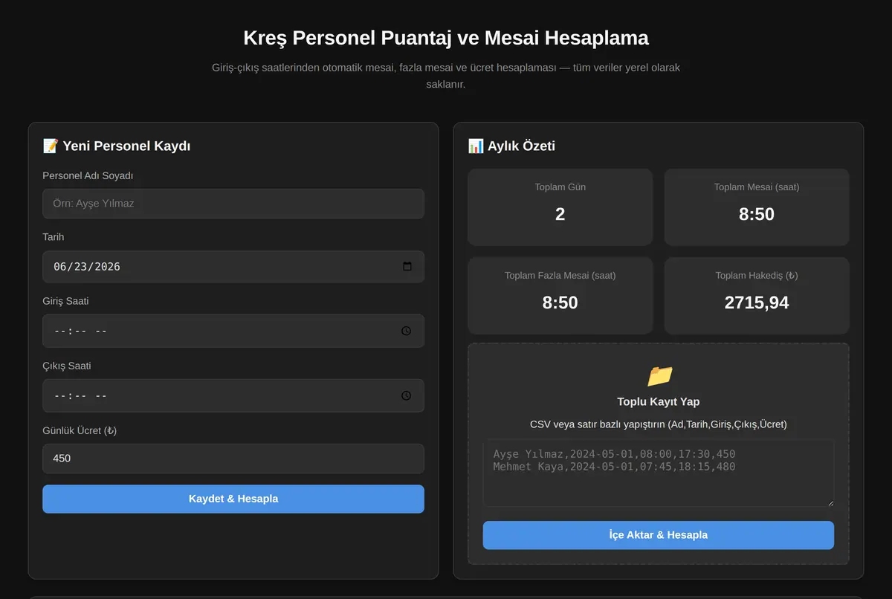Select the Toplam Hakediş card
The width and height of the screenshot is (892, 599).
coord(757,295)
